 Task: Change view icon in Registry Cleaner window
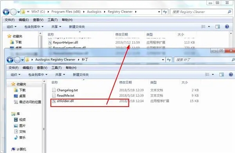[x=203, y=26]
